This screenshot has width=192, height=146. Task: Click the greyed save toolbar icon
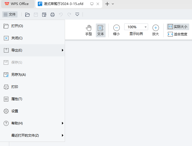click(x=36, y=15)
